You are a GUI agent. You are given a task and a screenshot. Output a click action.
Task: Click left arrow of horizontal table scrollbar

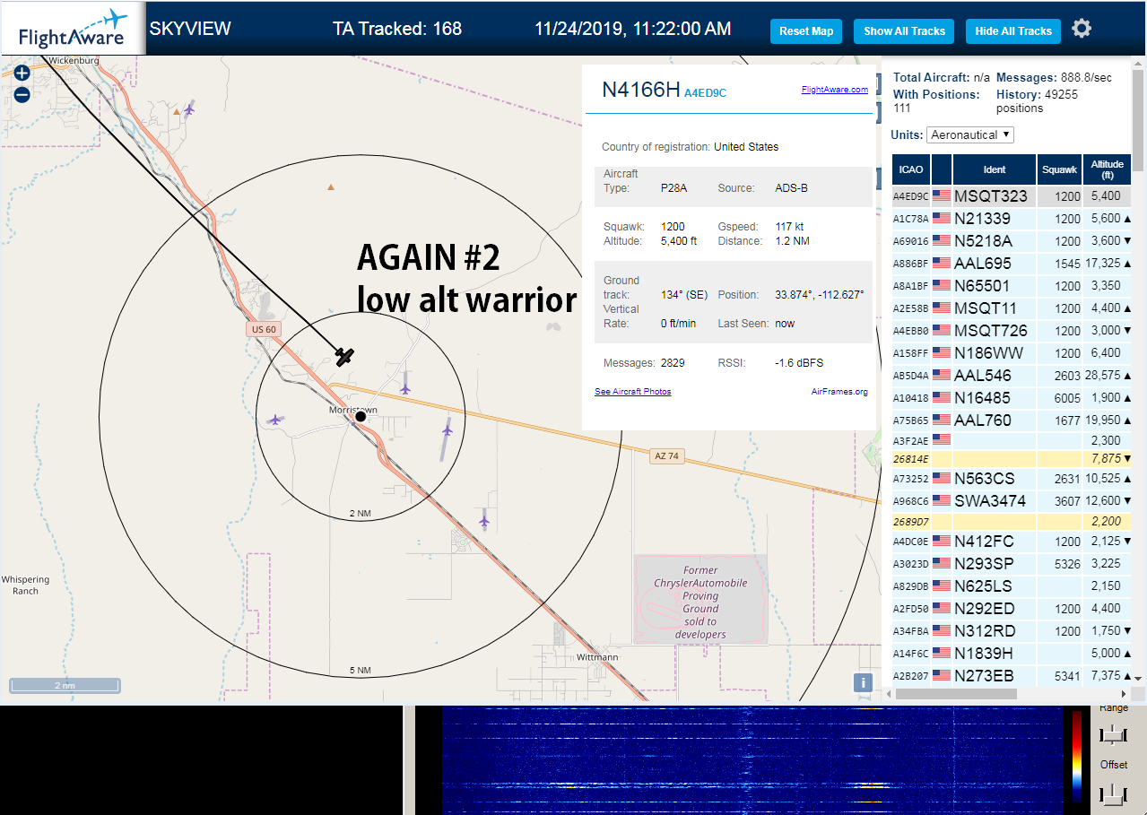(x=888, y=694)
